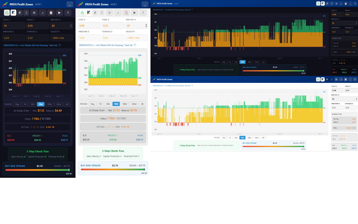Click the play button in dark narrow panel
The image size is (358, 224).
click(59, 13)
